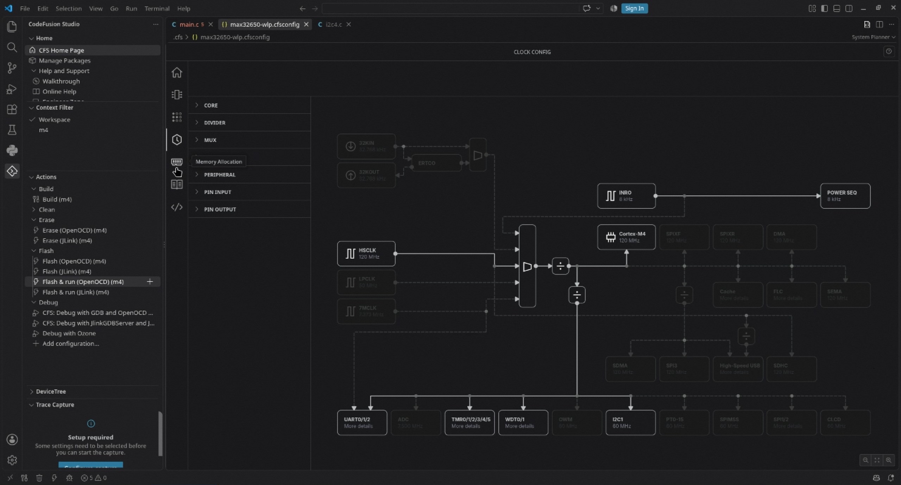Viewport: 901px width, 485px height.
Task: Close the main.c tab
Action: tap(210, 24)
